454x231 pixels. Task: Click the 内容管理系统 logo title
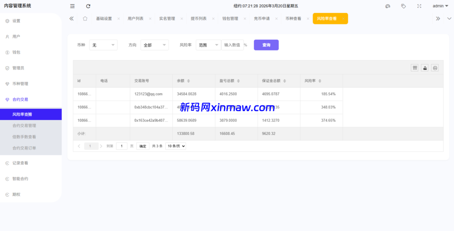coord(17,6)
